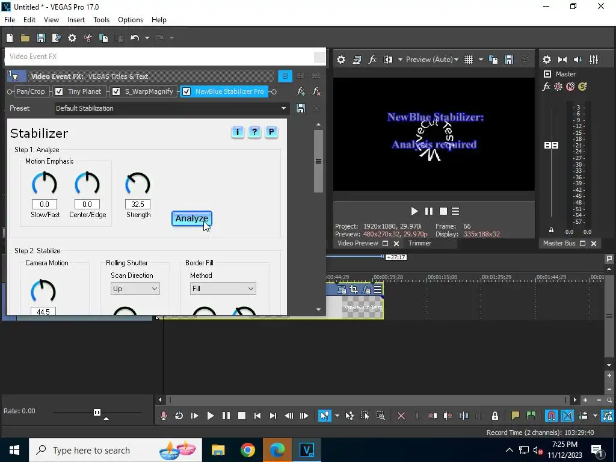Open the View menu
The width and height of the screenshot is (616, 462).
coord(52,20)
